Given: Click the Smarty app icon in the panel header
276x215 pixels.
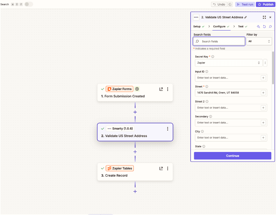Looking at the screenshot, I should click(196, 17).
